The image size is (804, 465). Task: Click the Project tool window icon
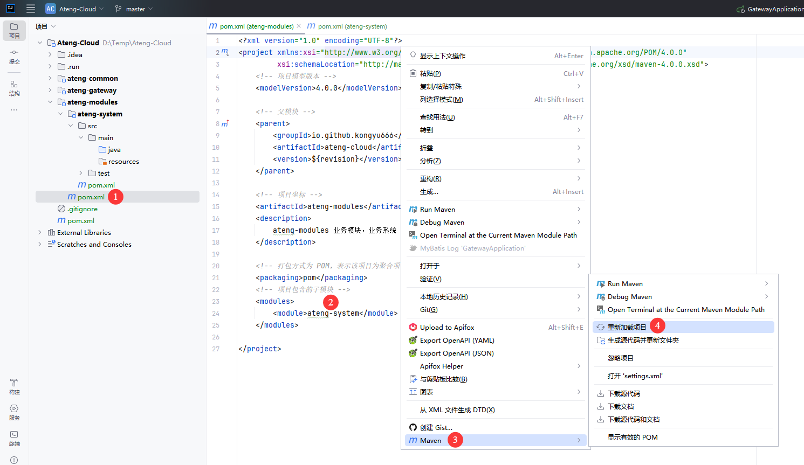pos(15,30)
